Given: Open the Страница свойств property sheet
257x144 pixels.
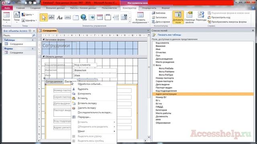Looking at the screenshot, I should (190, 18).
